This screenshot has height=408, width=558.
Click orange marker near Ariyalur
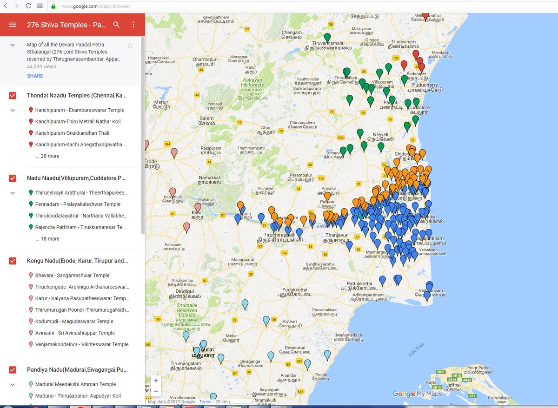tap(327, 197)
